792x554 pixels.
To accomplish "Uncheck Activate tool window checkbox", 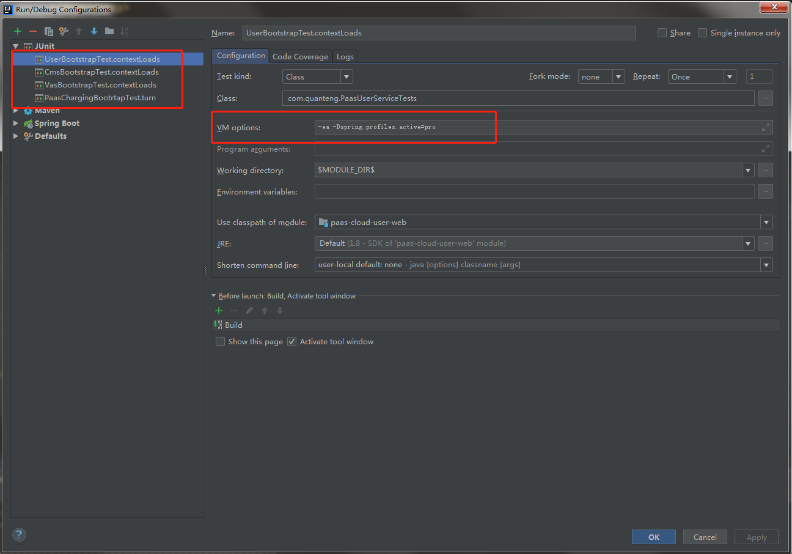I will pyautogui.click(x=291, y=342).
